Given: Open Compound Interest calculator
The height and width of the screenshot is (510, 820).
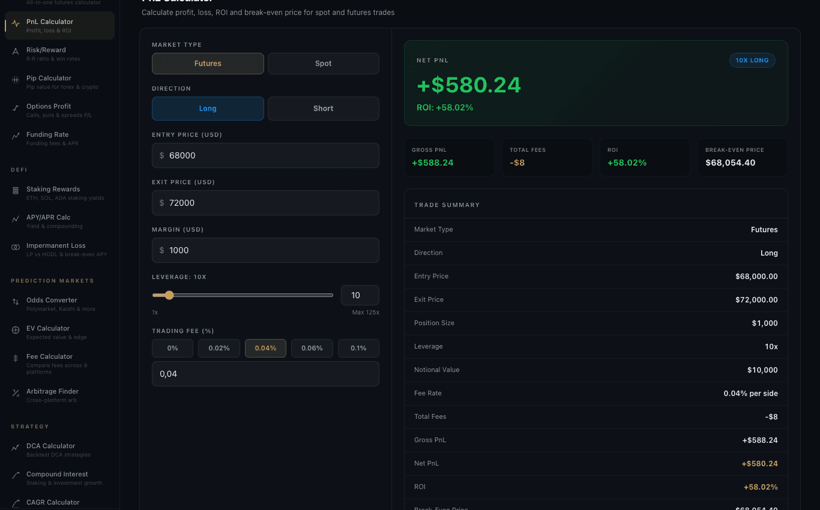Looking at the screenshot, I should 59,478.
